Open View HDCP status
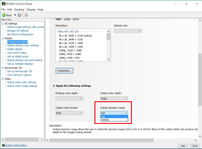The width and height of the screenshot is (202, 149). 17,53
